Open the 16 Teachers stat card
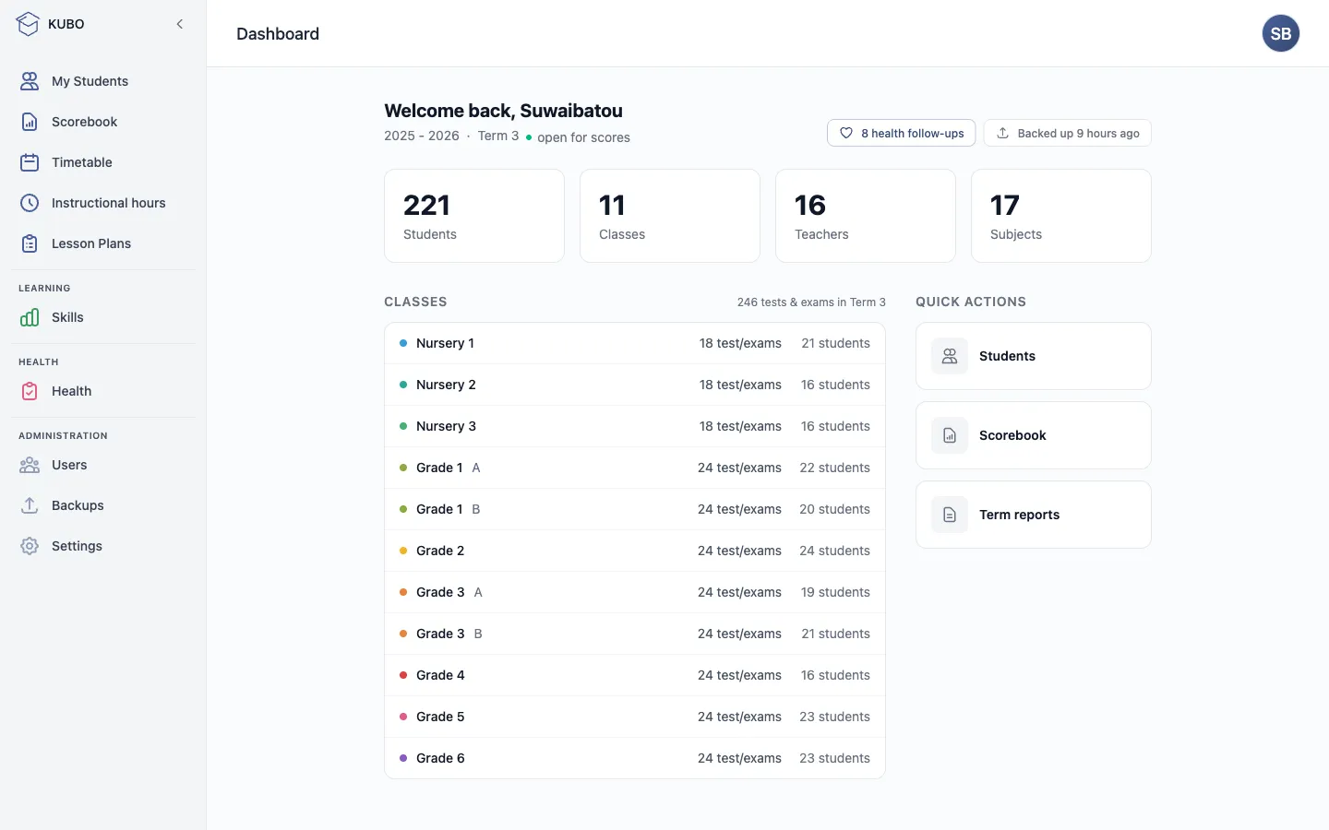This screenshot has width=1329, height=830. [x=866, y=216]
